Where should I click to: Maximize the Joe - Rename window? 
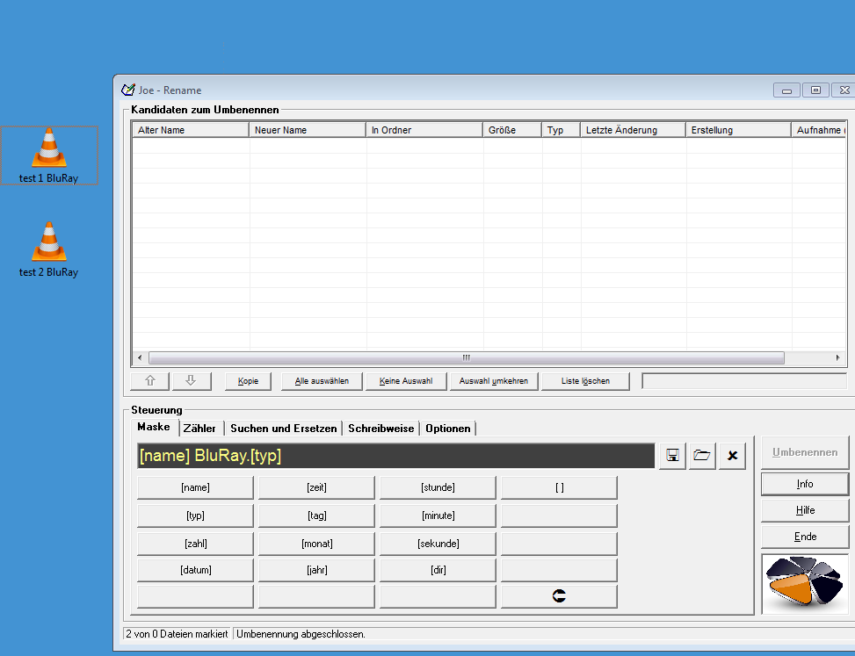point(815,90)
